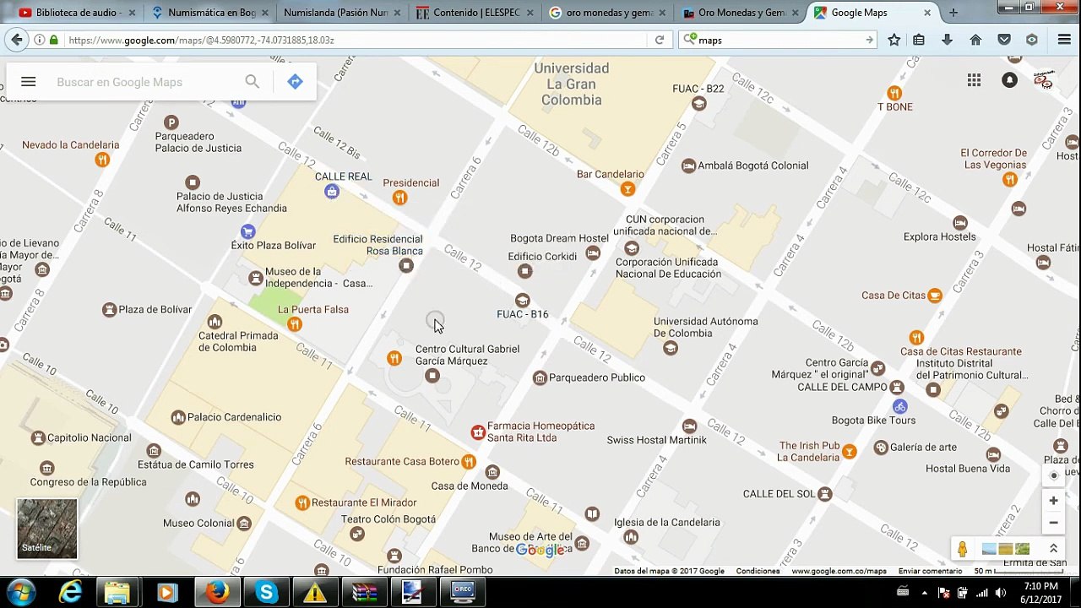Zoom in with the plus button
The width and height of the screenshot is (1081, 608).
pyautogui.click(x=1053, y=501)
